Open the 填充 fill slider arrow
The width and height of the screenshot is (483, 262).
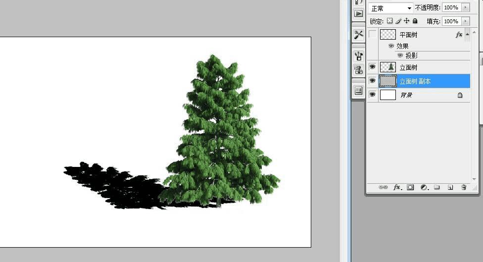click(466, 21)
